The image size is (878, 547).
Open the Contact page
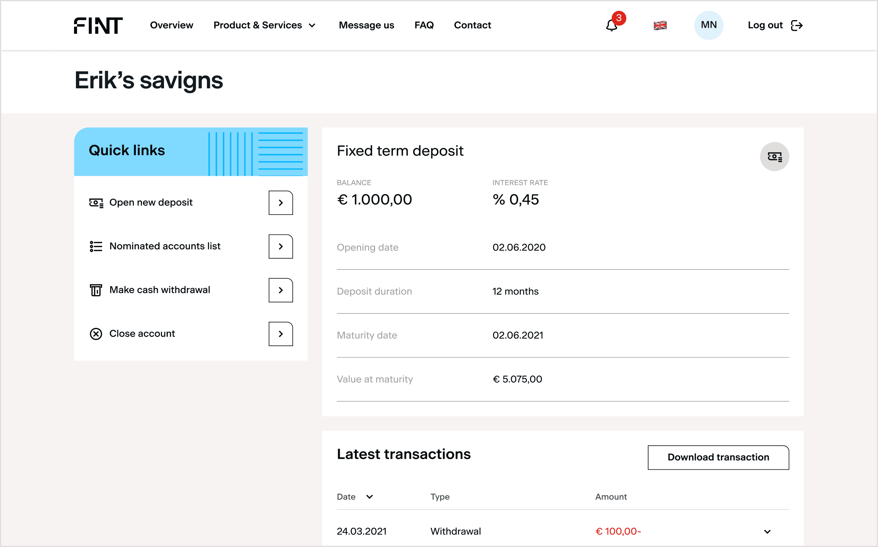[x=472, y=25]
